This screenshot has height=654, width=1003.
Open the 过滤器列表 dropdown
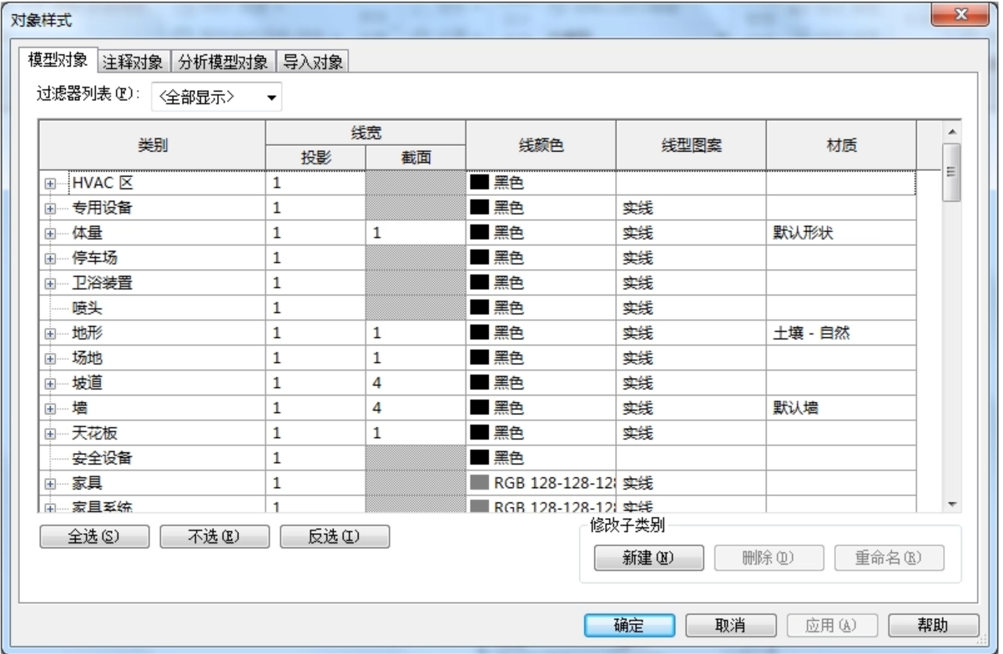coord(217,98)
